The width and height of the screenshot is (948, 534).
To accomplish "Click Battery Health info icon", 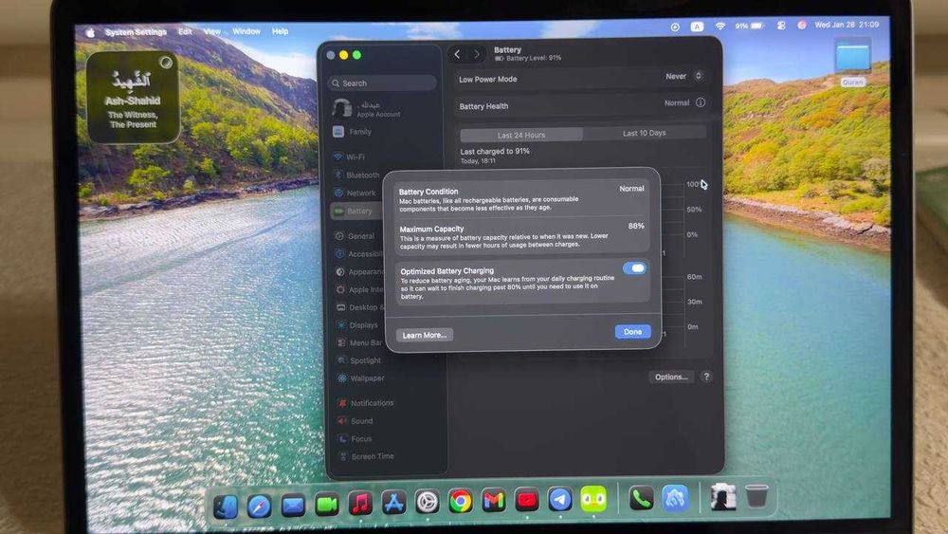I will point(701,102).
